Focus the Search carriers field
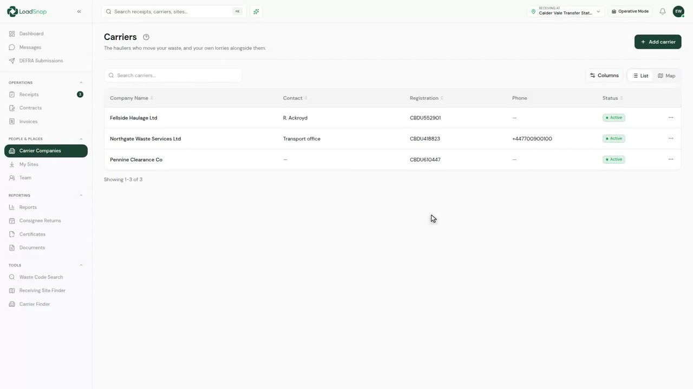Screen dimensions: 693x389 pos(173,76)
